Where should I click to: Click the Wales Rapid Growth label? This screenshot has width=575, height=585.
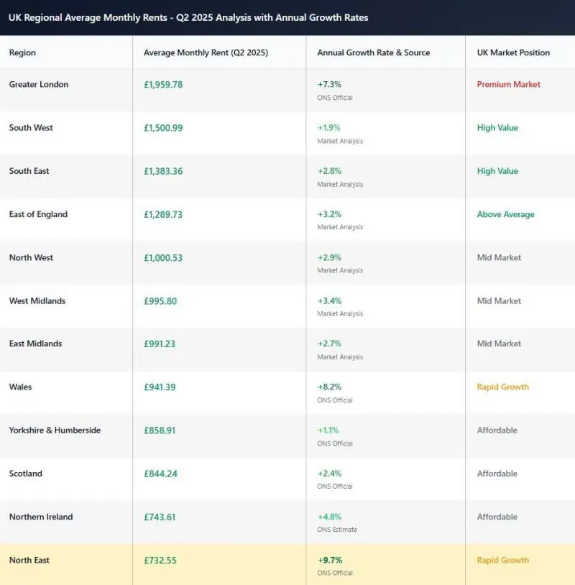(x=502, y=387)
